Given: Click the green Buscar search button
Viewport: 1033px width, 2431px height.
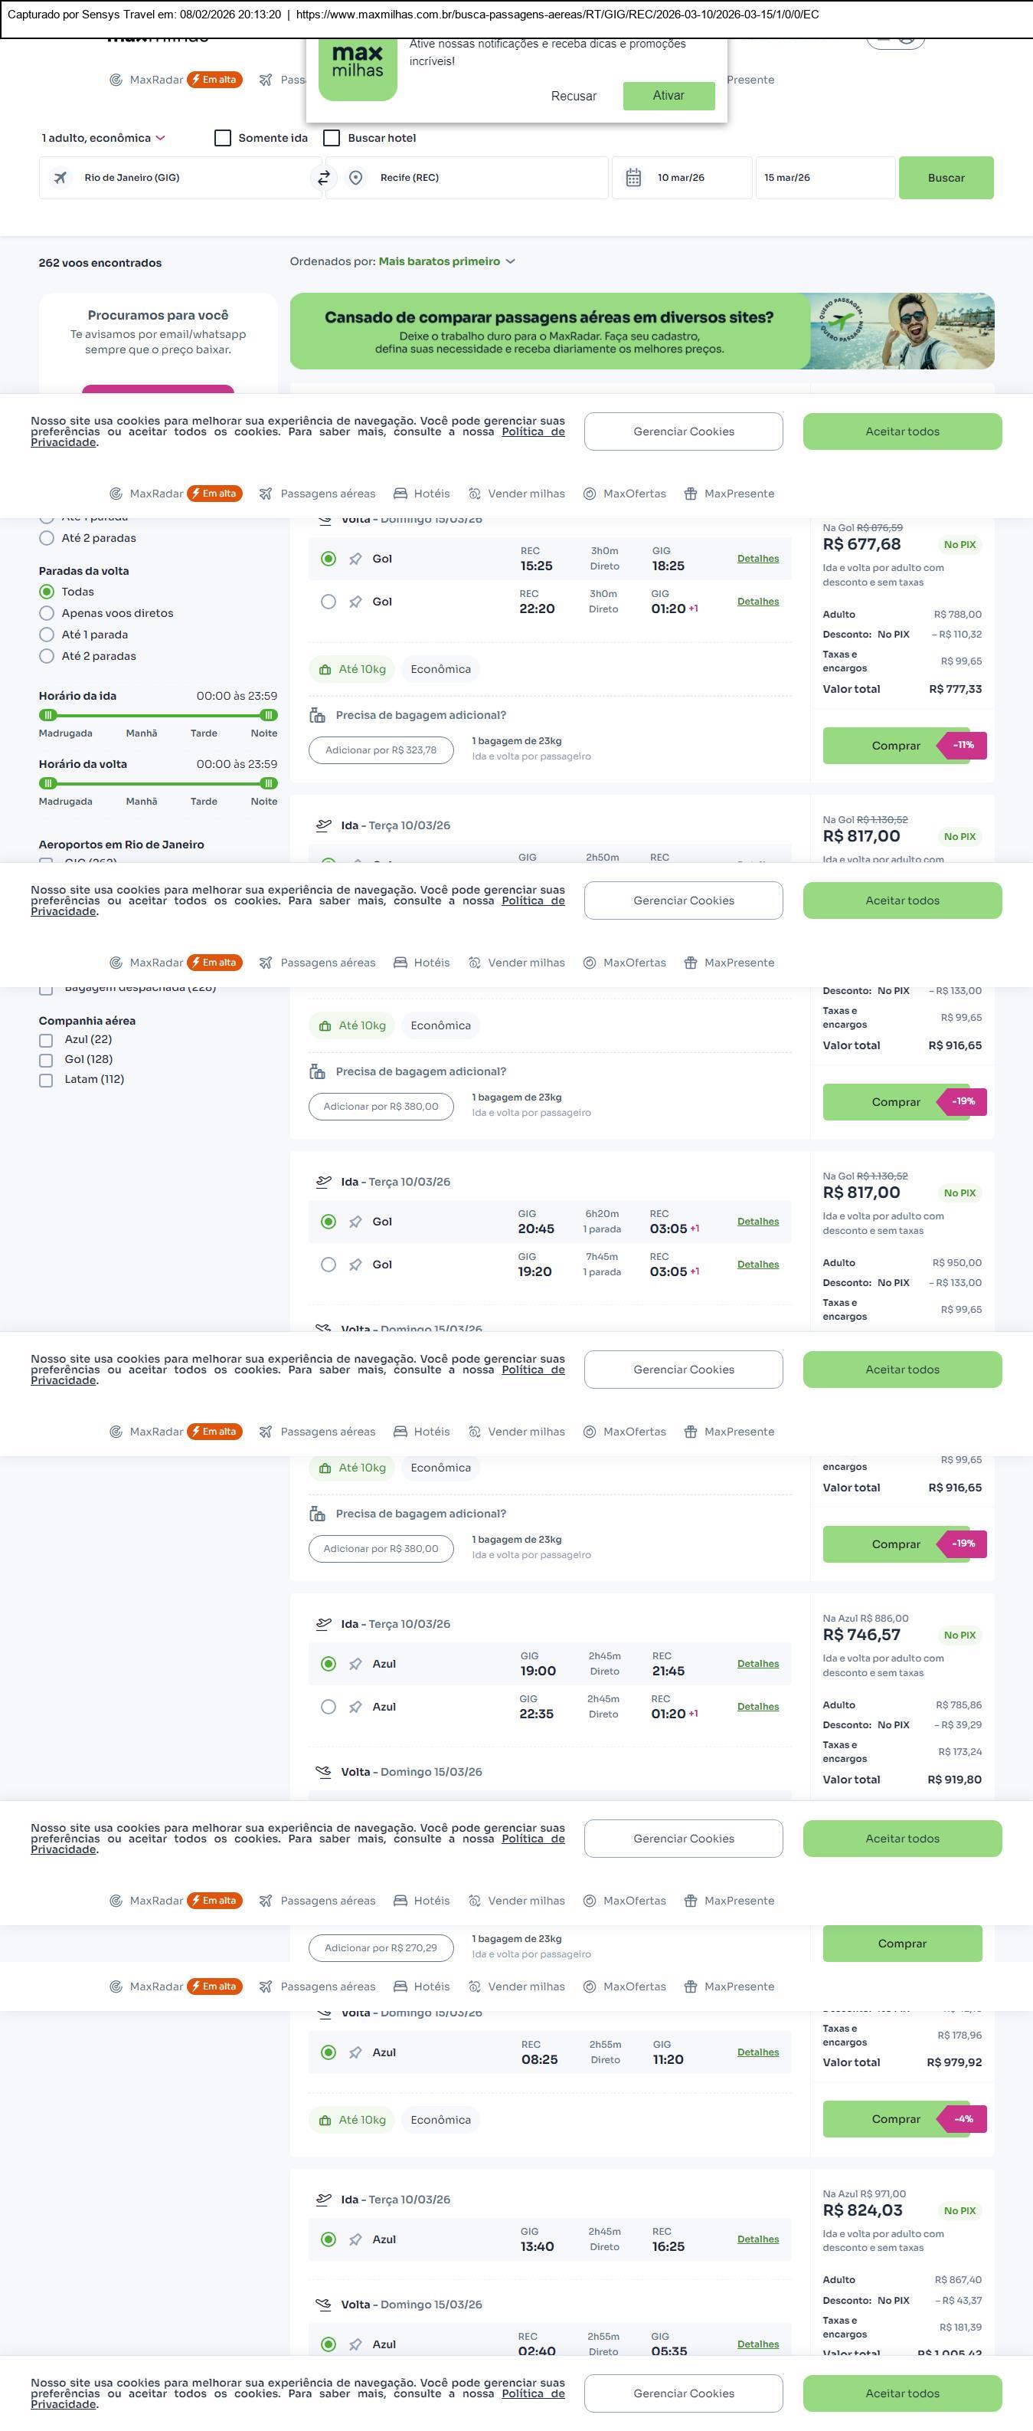Looking at the screenshot, I should [946, 177].
